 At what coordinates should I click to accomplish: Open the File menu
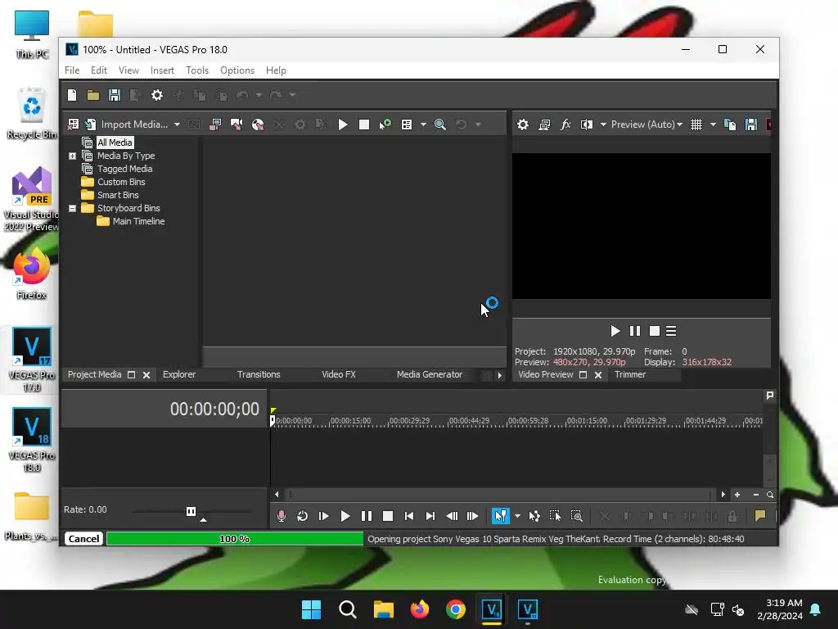coord(72,70)
